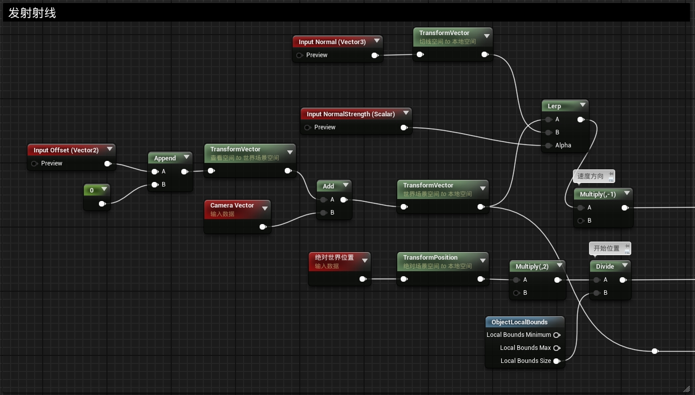This screenshot has height=395, width=695.
Task: Click the Alpha input pin on Lerp
Action: (x=548, y=145)
